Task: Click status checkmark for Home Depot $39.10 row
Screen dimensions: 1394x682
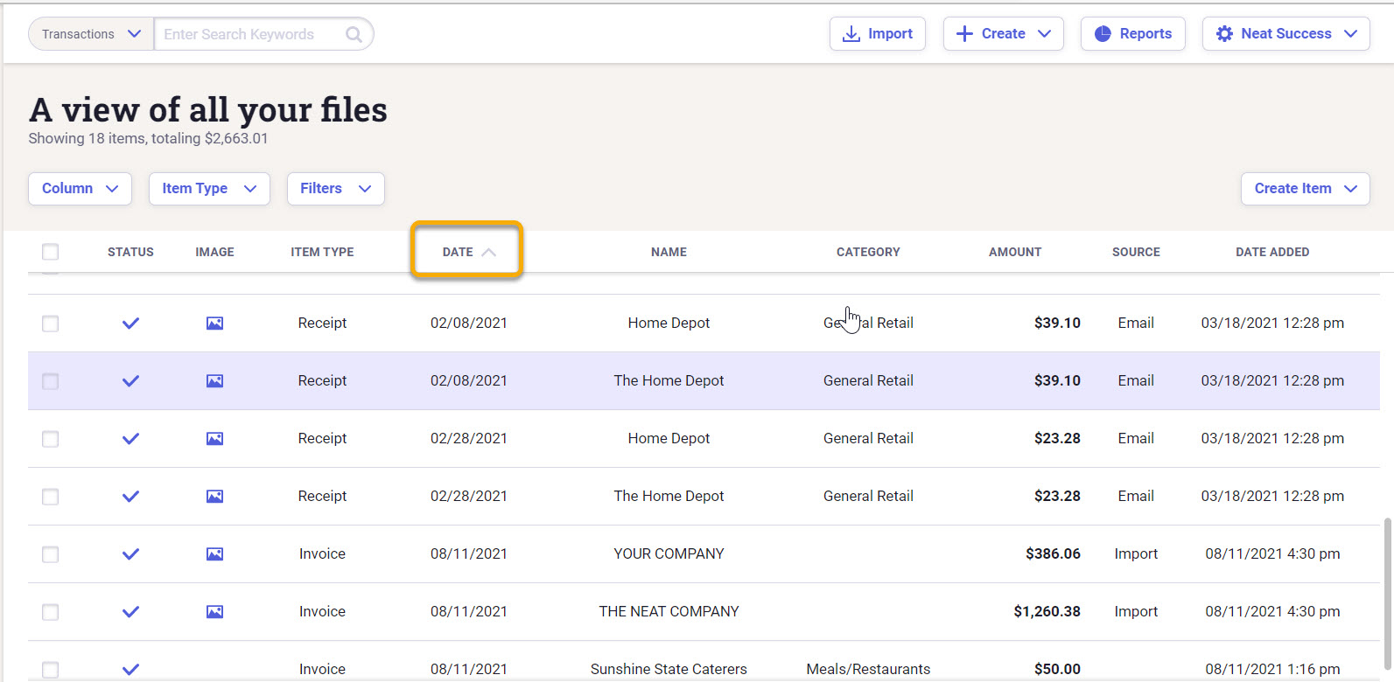Action: click(x=130, y=324)
